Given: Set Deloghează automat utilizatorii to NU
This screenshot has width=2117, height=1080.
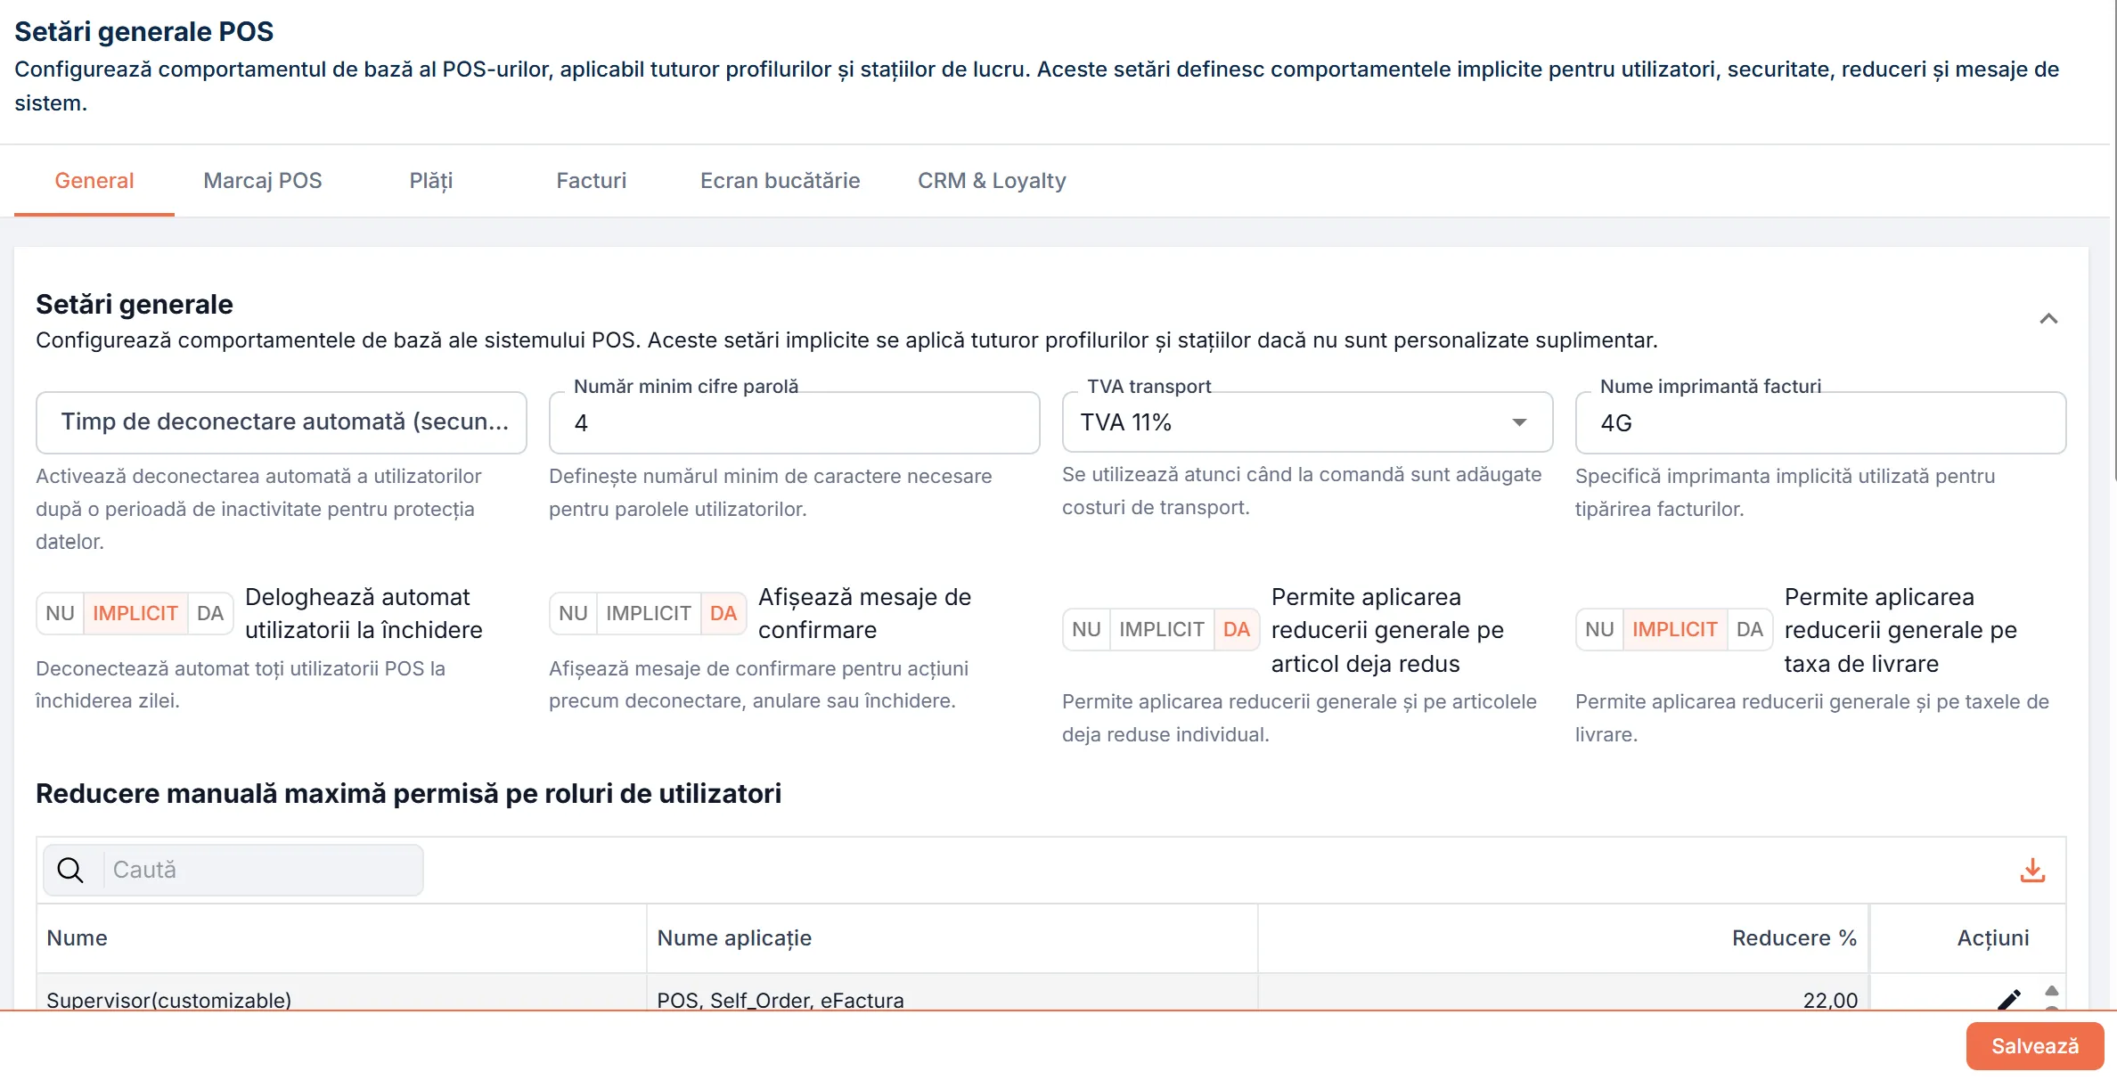Looking at the screenshot, I should 60,613.
